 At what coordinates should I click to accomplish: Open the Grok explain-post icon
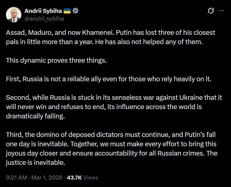coord(211,11)
